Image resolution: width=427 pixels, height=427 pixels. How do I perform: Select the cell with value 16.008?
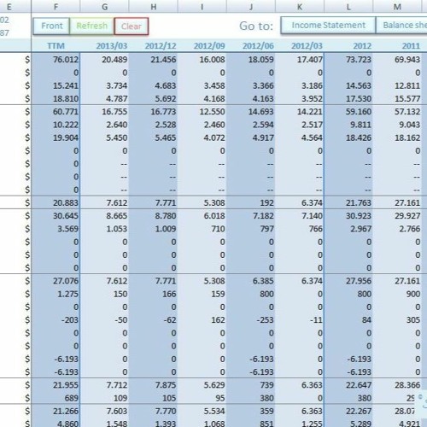pos(202,60)
